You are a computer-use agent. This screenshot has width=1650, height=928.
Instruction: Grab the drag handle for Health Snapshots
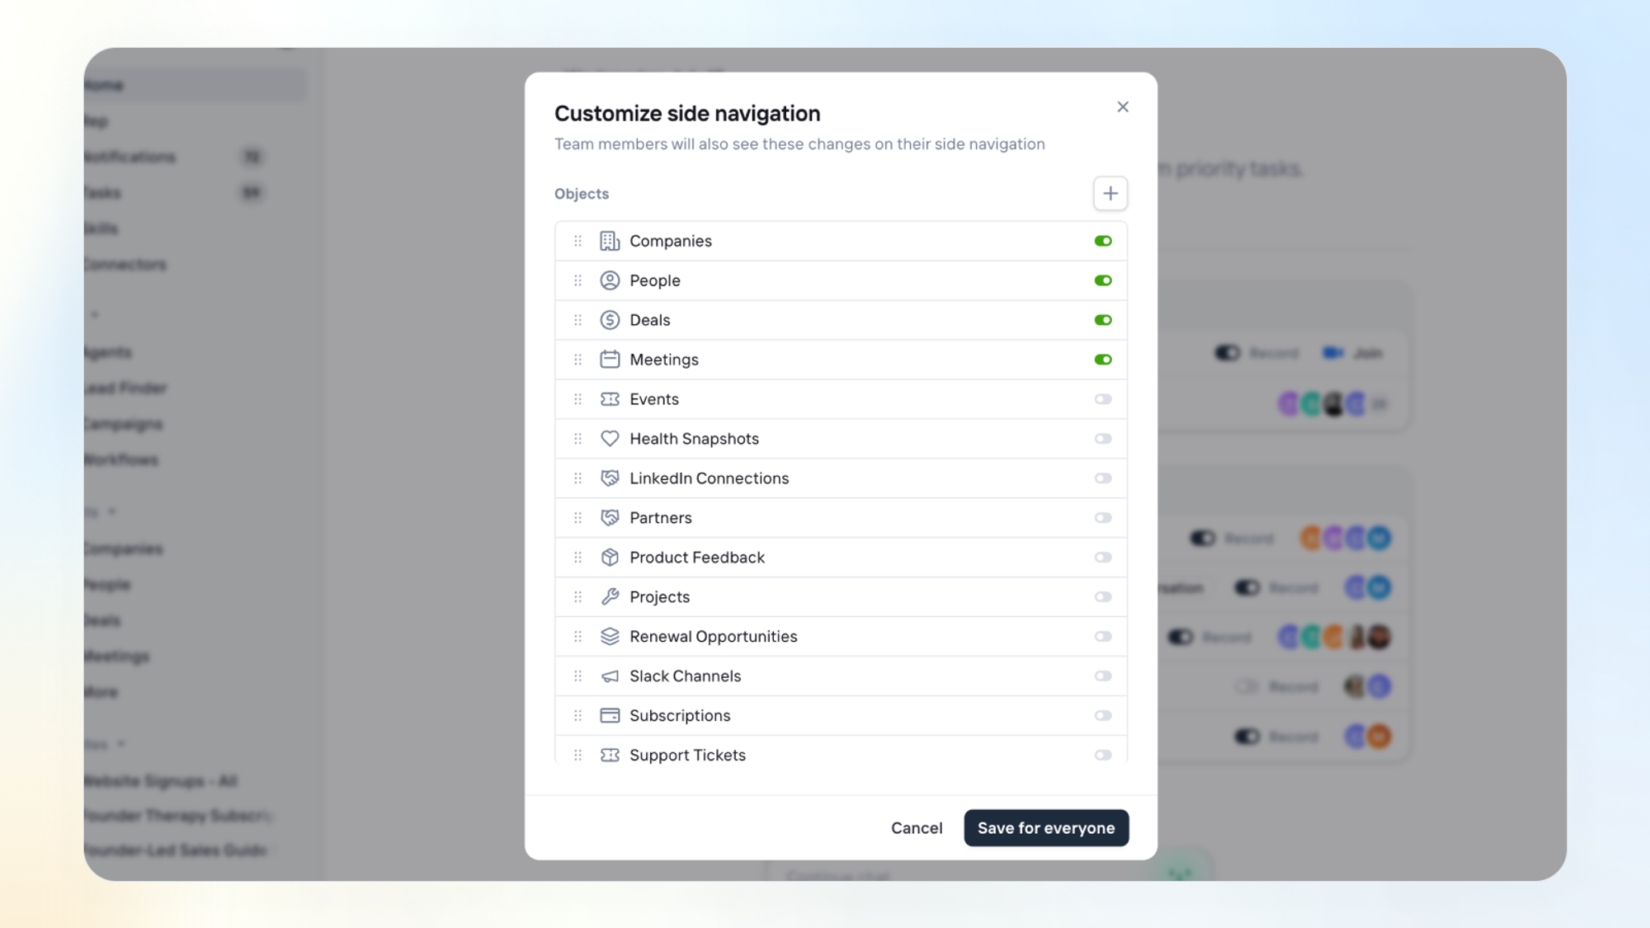pos(577,439)
